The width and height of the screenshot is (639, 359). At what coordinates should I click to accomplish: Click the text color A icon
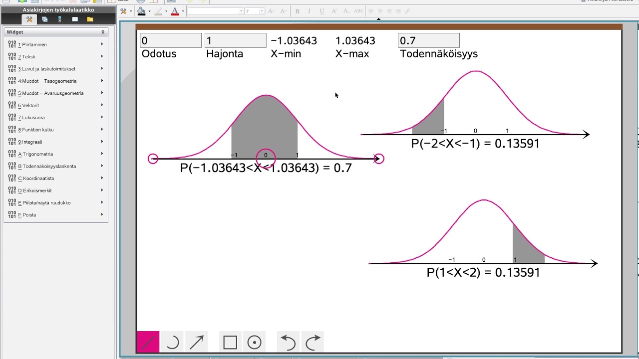tap(175, 11)
